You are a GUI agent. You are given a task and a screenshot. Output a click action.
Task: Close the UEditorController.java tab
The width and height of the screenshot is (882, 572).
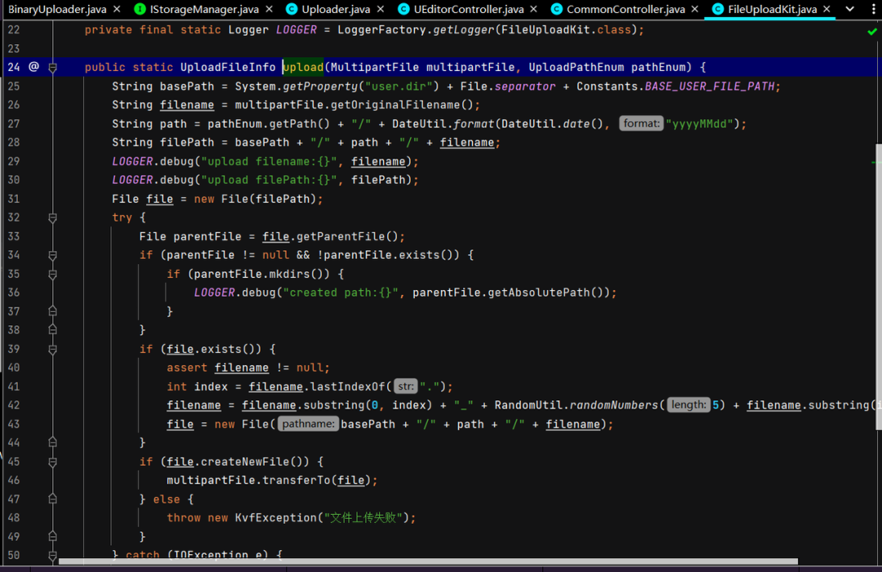click(534, 10)
